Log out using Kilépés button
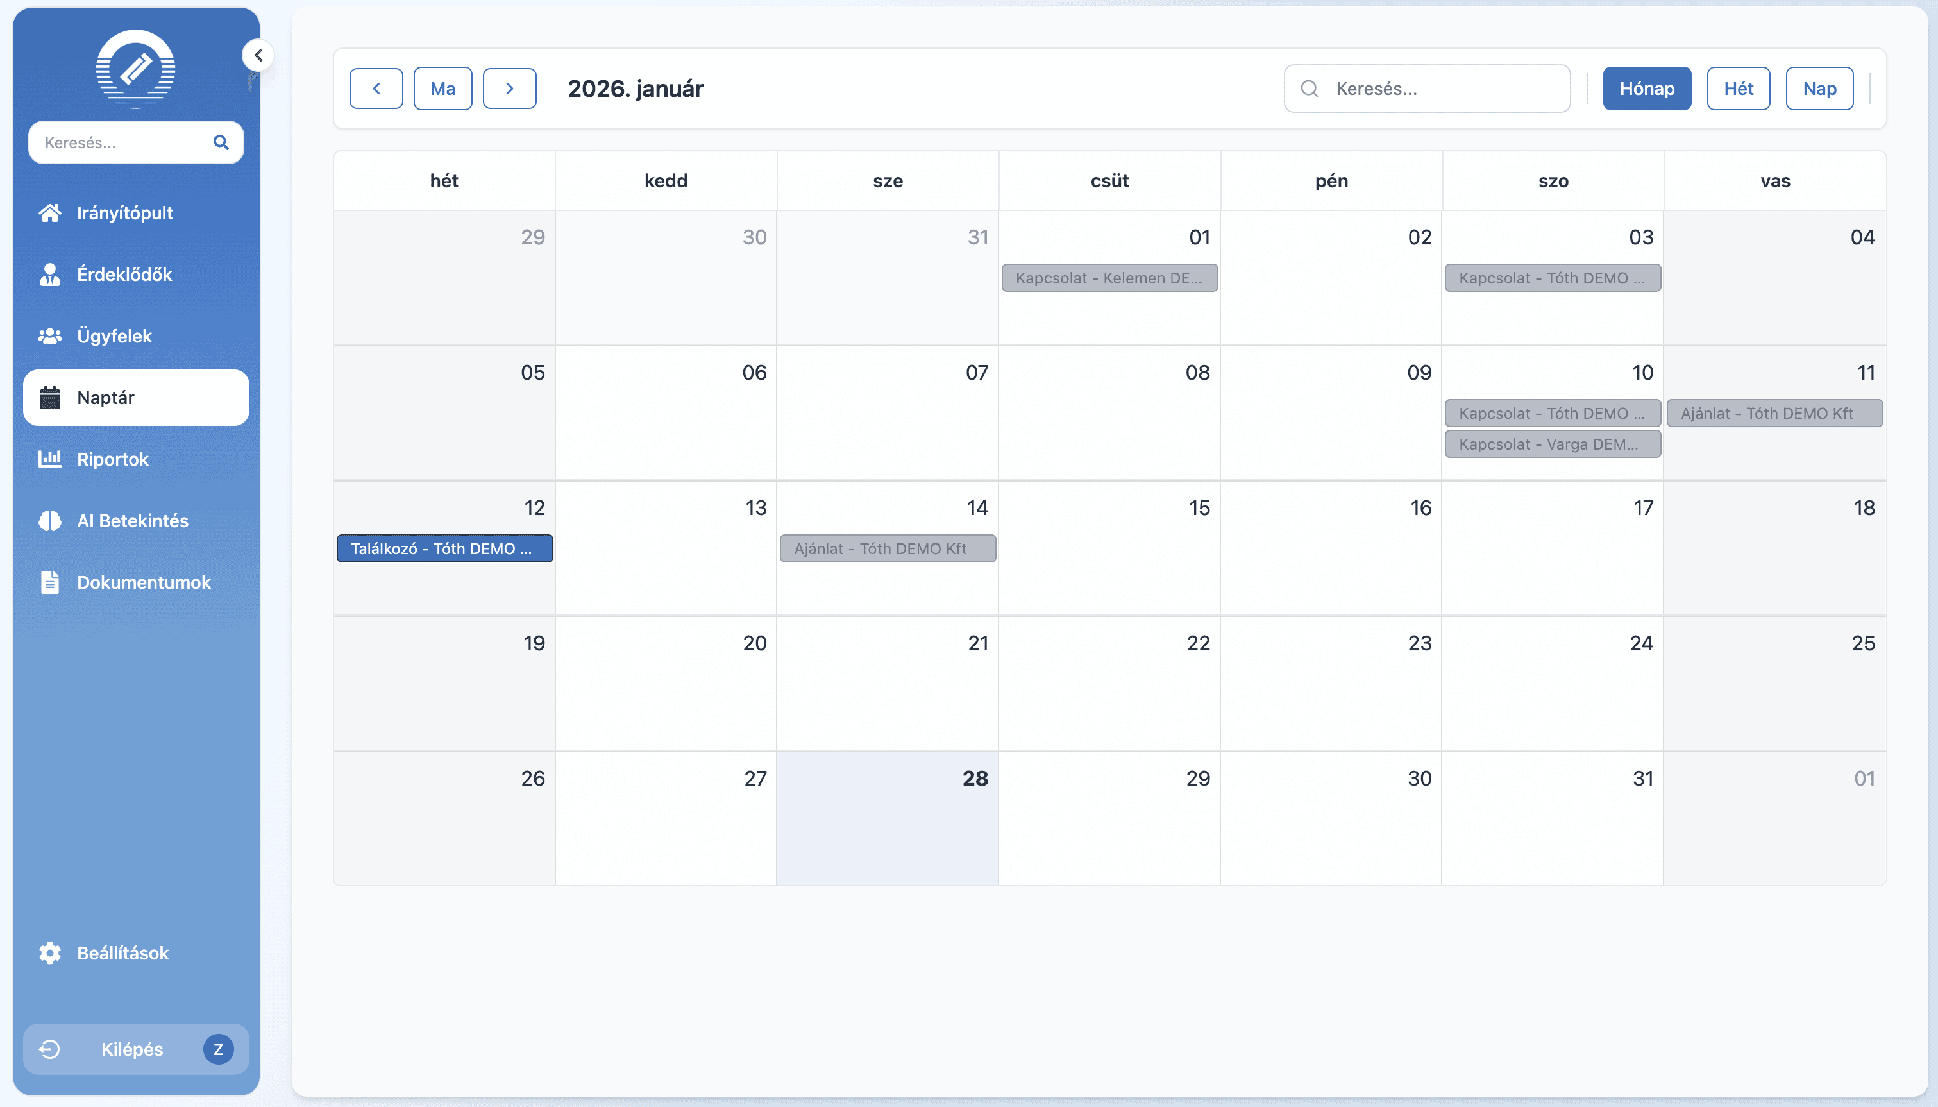1938x1107 pixels. [x=131, y=1049]
